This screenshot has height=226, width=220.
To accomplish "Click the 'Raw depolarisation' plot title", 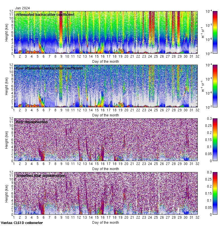I will click(32, 122).
